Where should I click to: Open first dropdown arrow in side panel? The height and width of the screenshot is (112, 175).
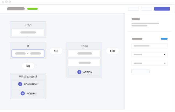point(164,55)
